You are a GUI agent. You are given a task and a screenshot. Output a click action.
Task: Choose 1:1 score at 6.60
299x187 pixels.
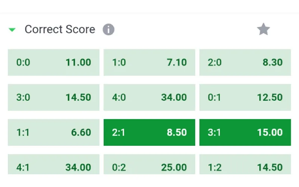pos(53,132)
